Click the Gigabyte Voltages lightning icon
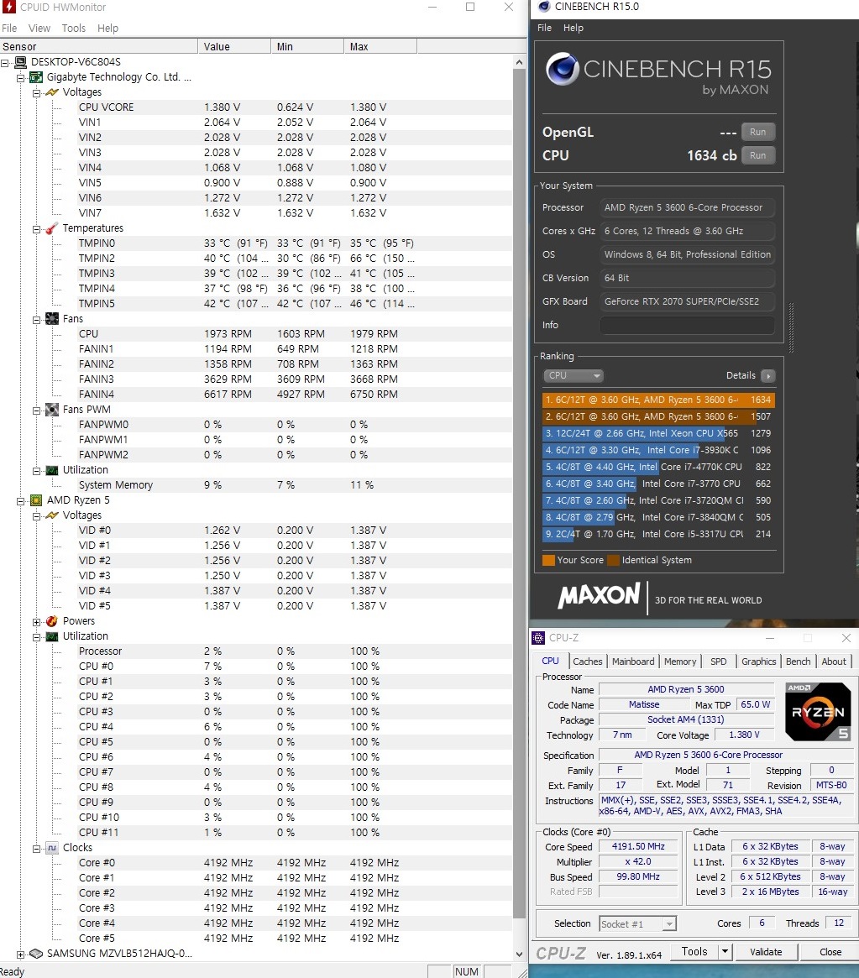This screenshot has height=978, width=859. (52, 92)
